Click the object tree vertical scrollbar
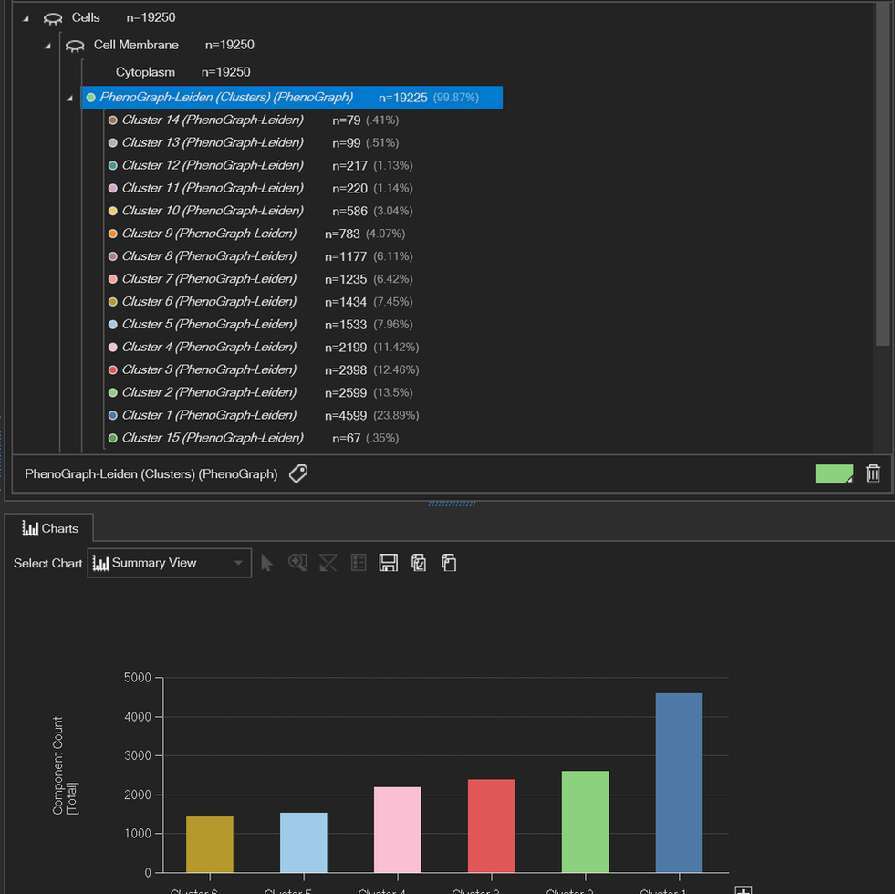The height and width of the screenshot is (894, 895). coord(882,174)
